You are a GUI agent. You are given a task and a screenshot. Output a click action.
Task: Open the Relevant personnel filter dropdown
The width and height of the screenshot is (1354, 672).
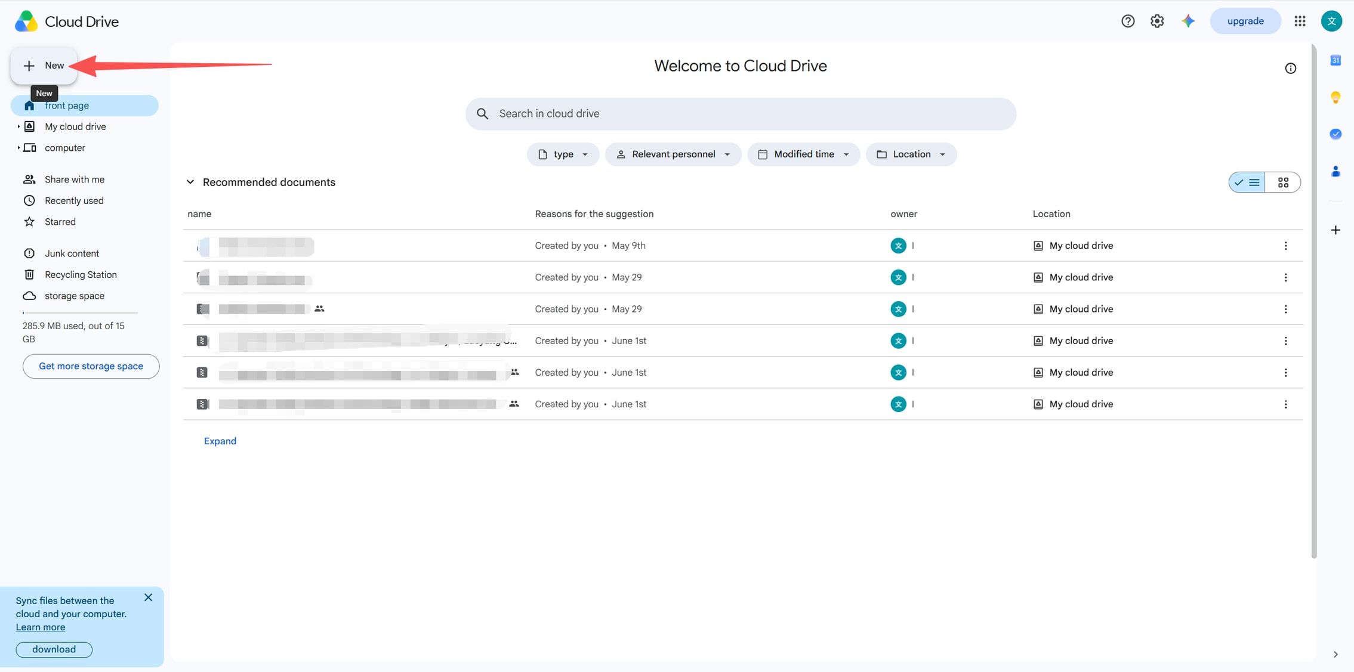(x=673, y=154)
